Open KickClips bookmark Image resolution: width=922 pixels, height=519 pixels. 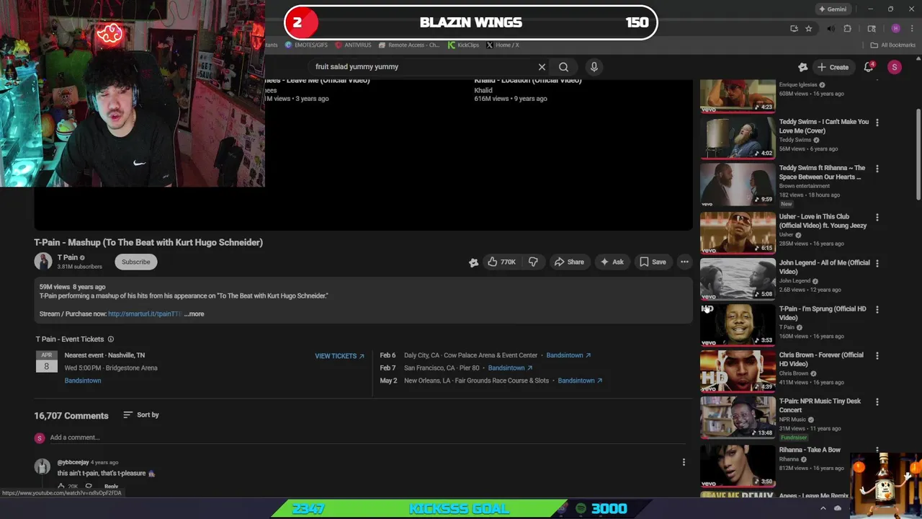pyautogui.click(x=463, y=45)
